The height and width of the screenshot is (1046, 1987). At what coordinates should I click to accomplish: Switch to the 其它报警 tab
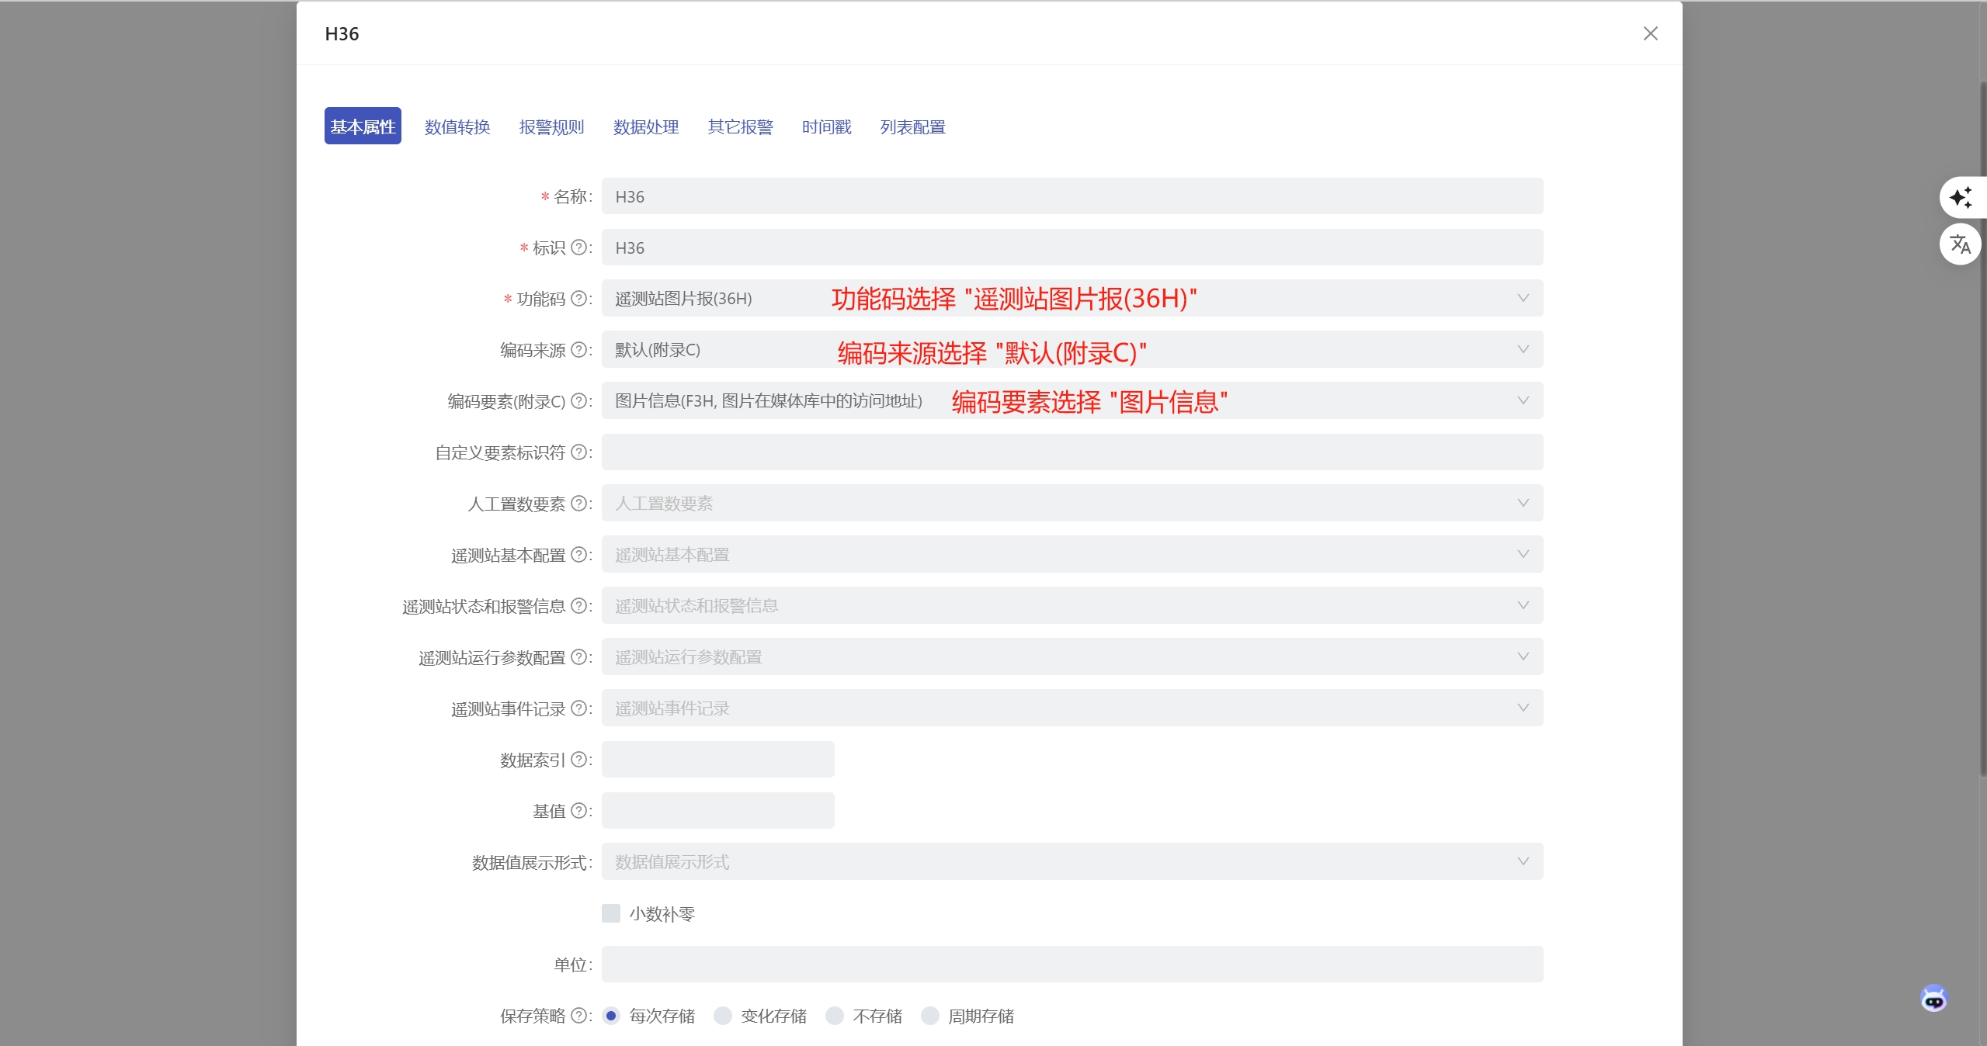740,126
